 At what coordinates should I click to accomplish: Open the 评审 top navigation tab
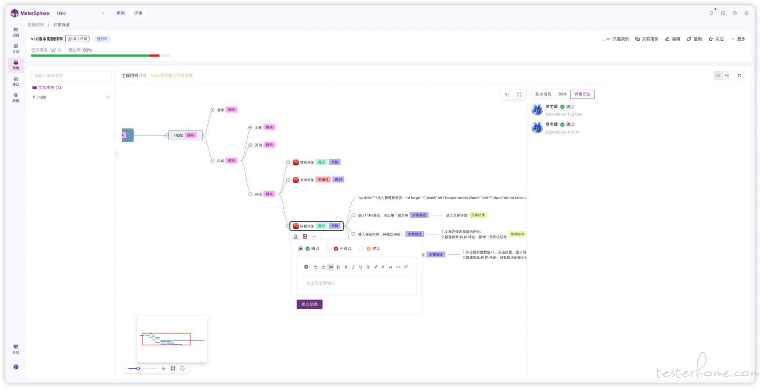tap(138, 13)
